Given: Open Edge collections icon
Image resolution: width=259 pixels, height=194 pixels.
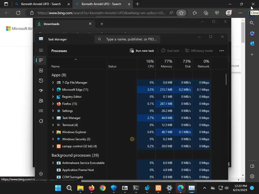Looking at the screenshot, I should [206, 13].
